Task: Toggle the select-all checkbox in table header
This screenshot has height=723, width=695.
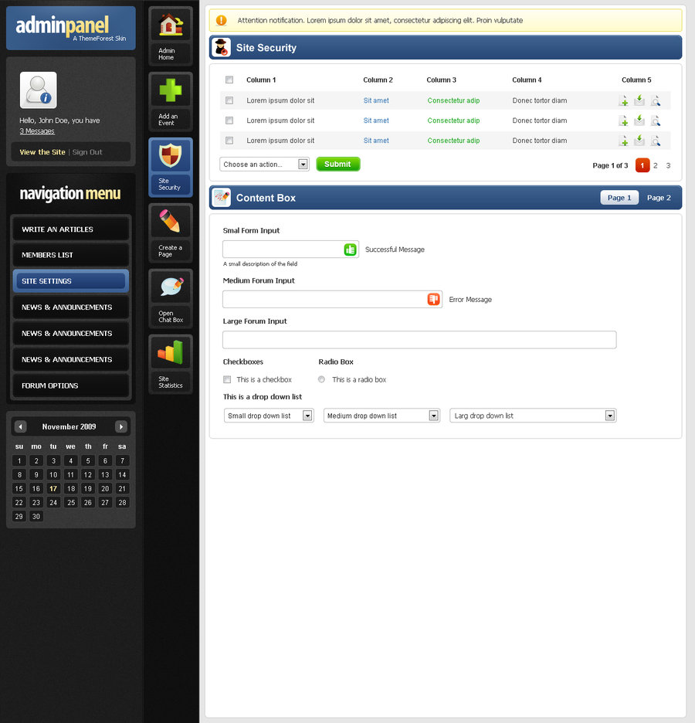Action: click(x=229, y=80)
